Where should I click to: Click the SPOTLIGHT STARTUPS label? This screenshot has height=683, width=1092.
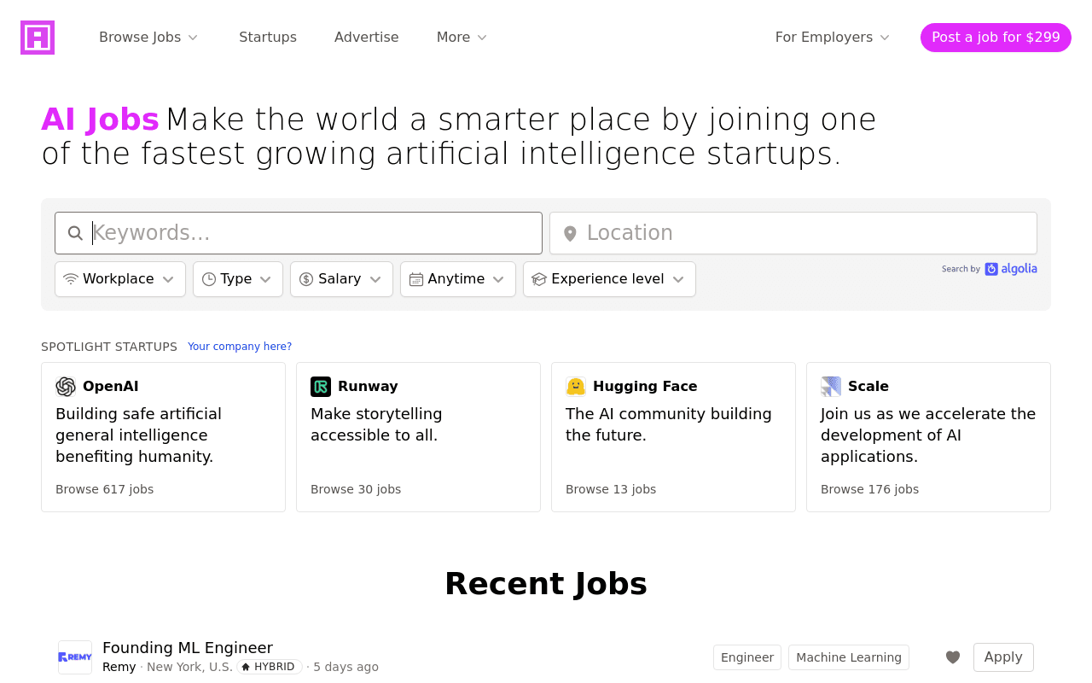click(x=109, y=347)
